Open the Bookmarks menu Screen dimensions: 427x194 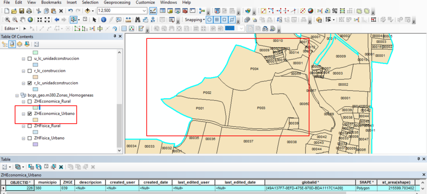click(51, 2)
